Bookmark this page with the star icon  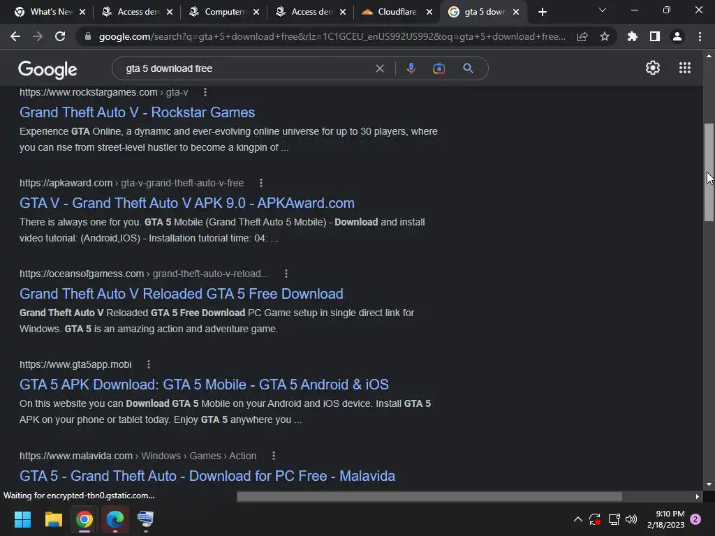pos(605,36)
